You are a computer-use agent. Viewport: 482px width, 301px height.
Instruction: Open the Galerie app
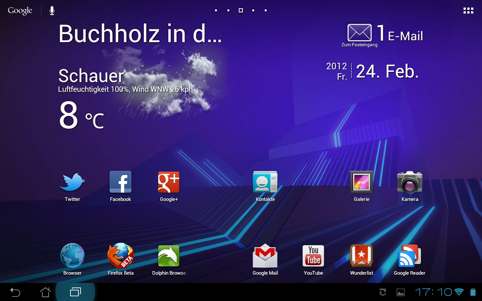click(361, 182)
